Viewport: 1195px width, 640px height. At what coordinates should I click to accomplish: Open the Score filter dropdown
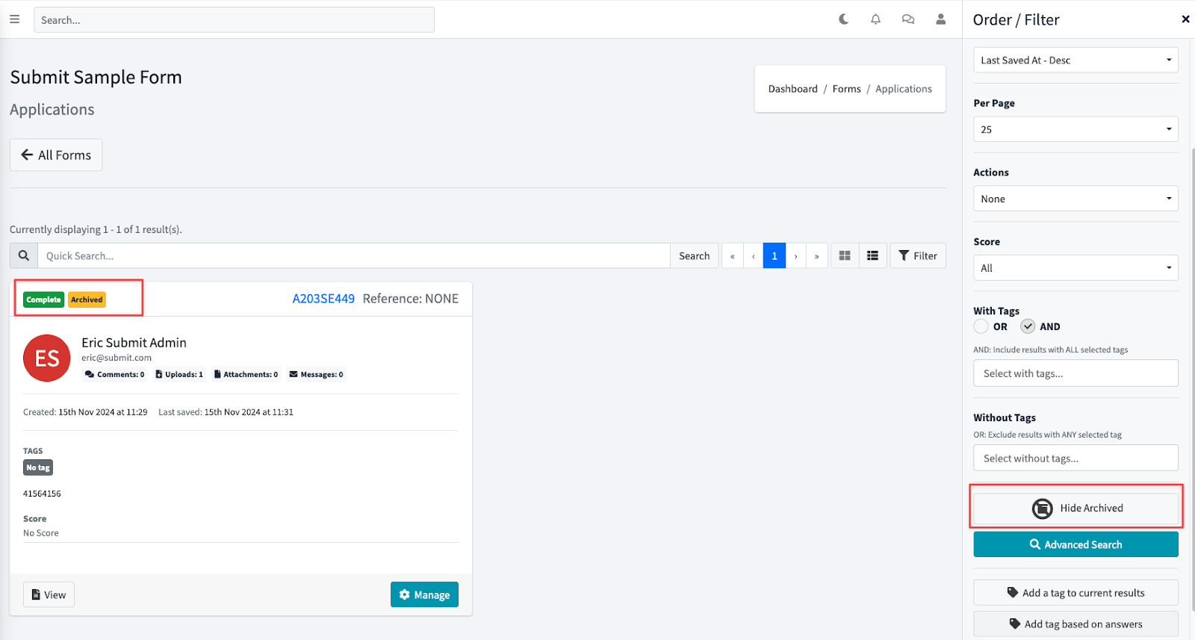(1075, 268)
